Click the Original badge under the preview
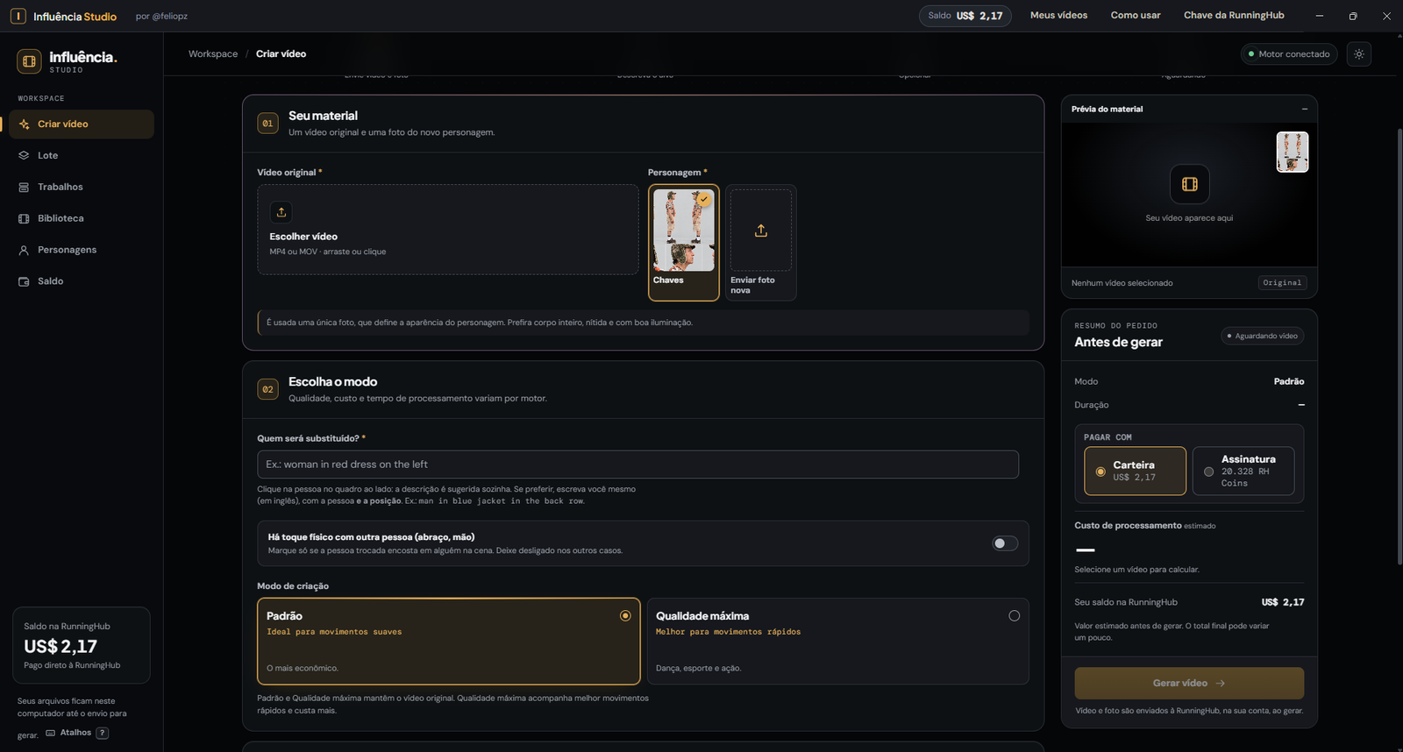This screenshot has width=1403, height=752. point(1282,283)
